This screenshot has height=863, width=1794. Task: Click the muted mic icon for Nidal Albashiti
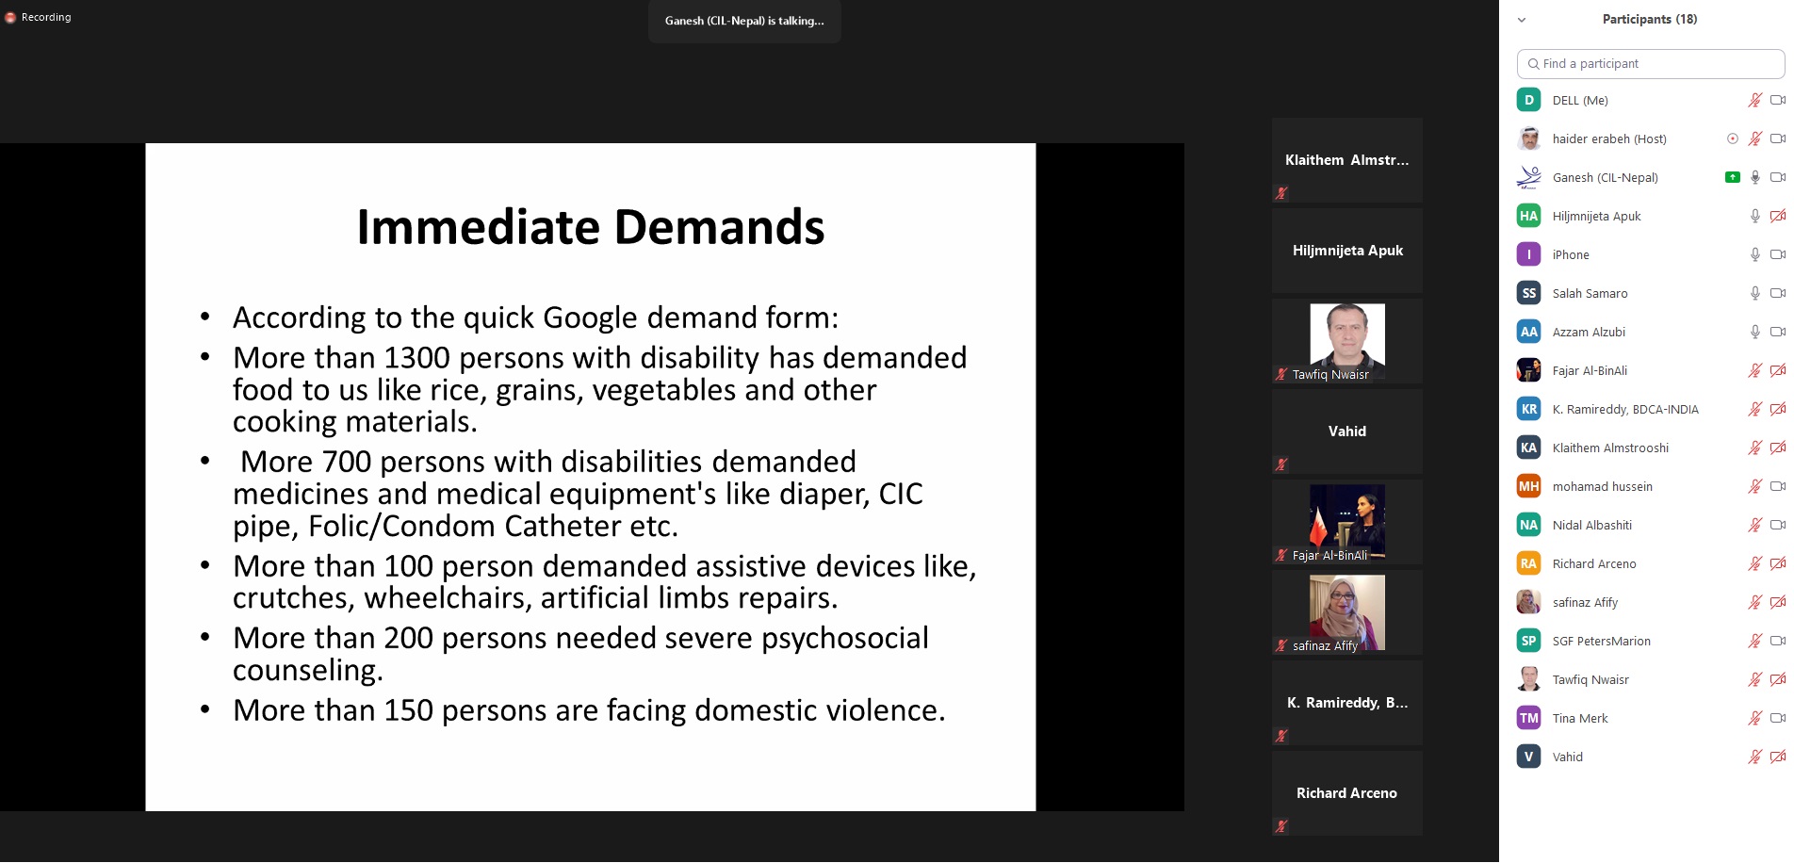click(1754, 525)
